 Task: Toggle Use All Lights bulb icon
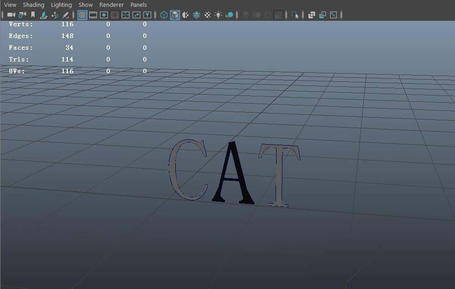(218, 15)
